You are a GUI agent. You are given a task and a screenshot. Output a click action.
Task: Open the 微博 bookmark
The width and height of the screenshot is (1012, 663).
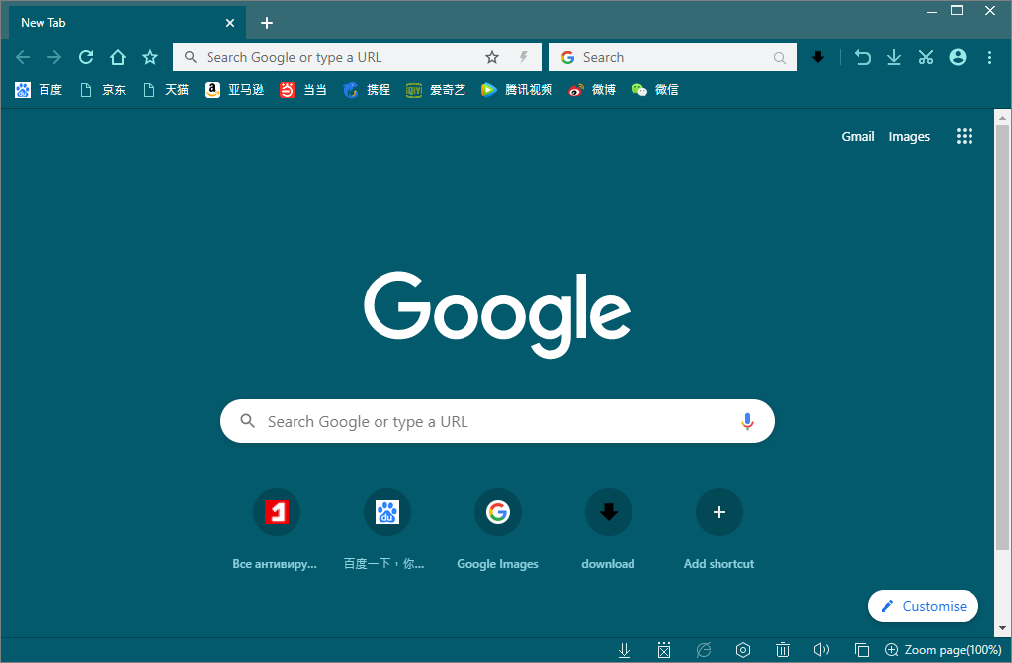coord(592,90)
